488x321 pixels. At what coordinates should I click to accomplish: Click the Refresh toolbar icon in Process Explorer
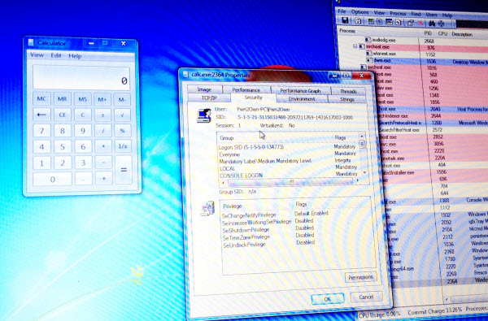(x=358, y=21)
